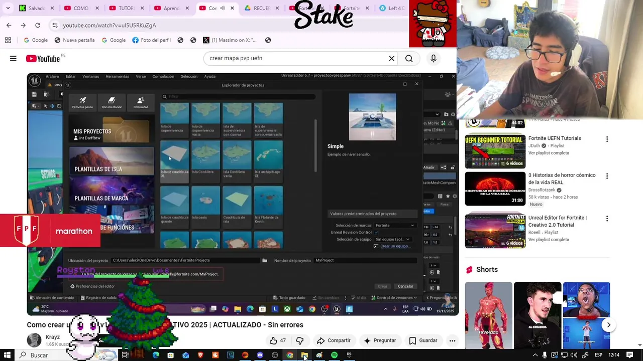Open the YouTube guide hamburger menu
643x361 pixels.
click(13, 59)
